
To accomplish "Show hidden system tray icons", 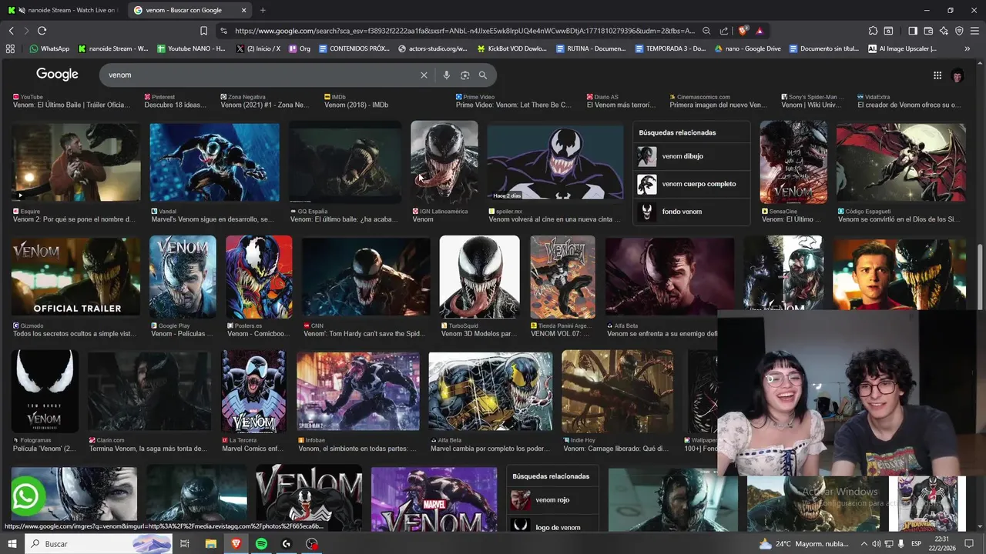I will pyautogui.click(x=864, y=543).
